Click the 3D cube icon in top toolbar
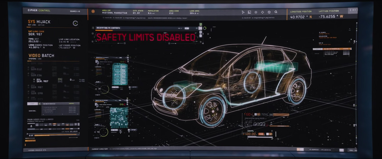The height and width of the screenshot is (159, 382). [x=269, y=12]
